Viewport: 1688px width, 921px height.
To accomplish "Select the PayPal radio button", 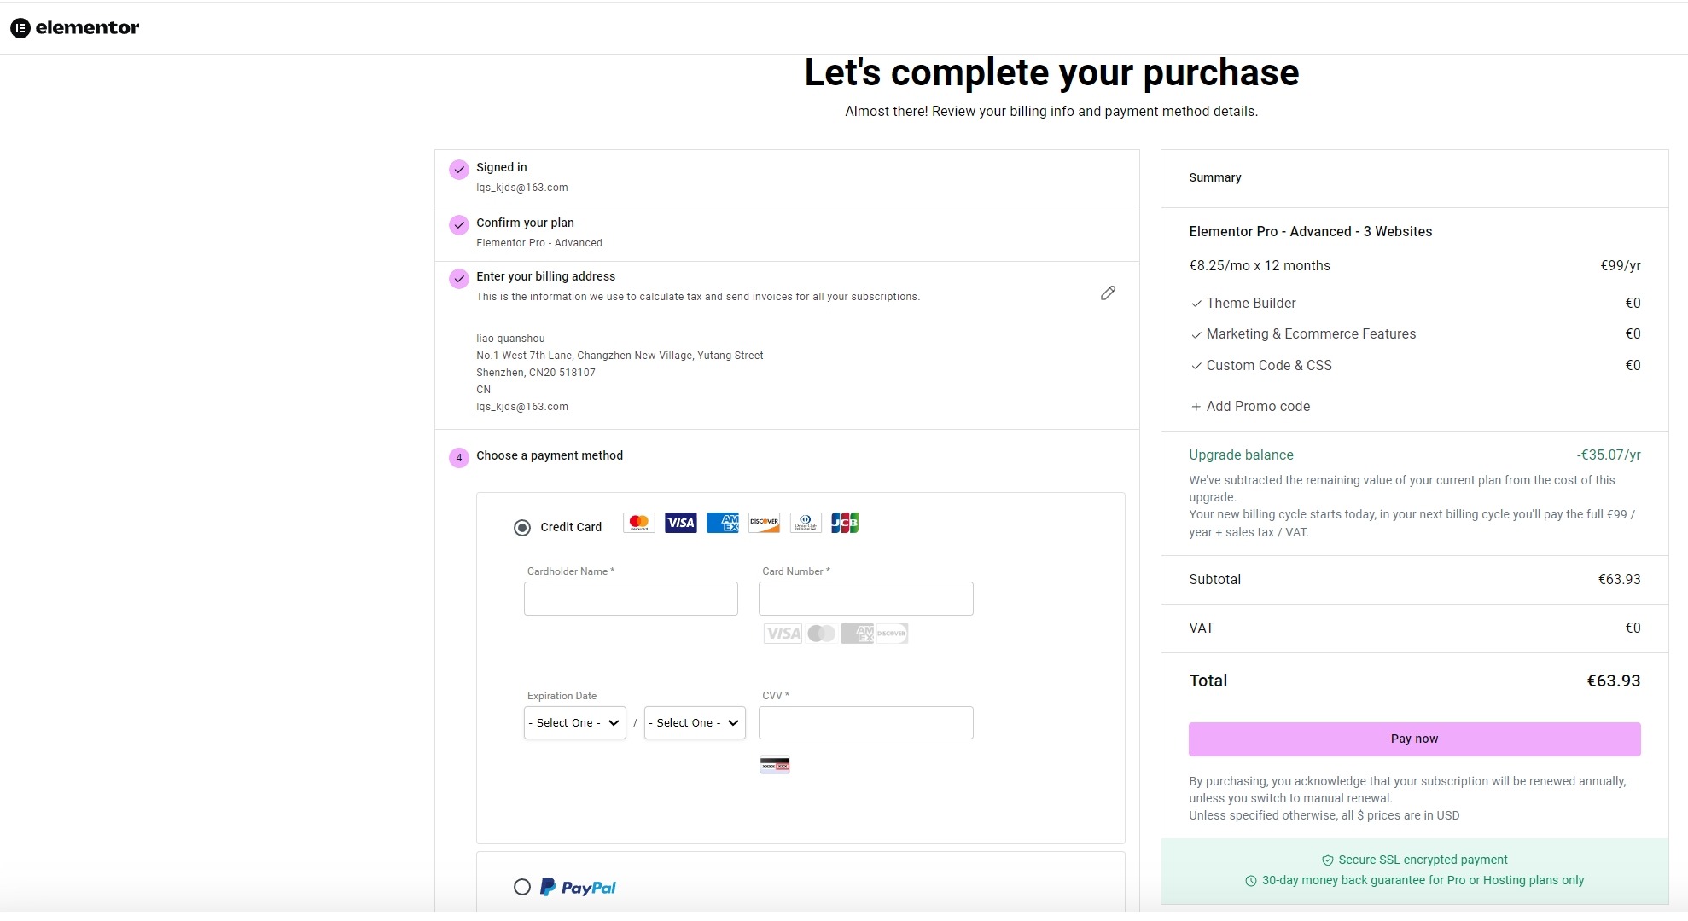I will pos(522,887).
